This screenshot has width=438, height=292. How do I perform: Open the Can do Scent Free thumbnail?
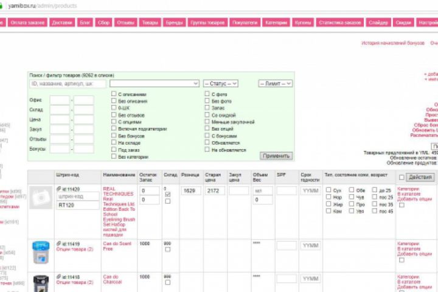coord(41,252)
